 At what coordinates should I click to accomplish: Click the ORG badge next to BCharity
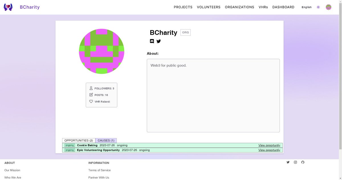tap(186, 32)
